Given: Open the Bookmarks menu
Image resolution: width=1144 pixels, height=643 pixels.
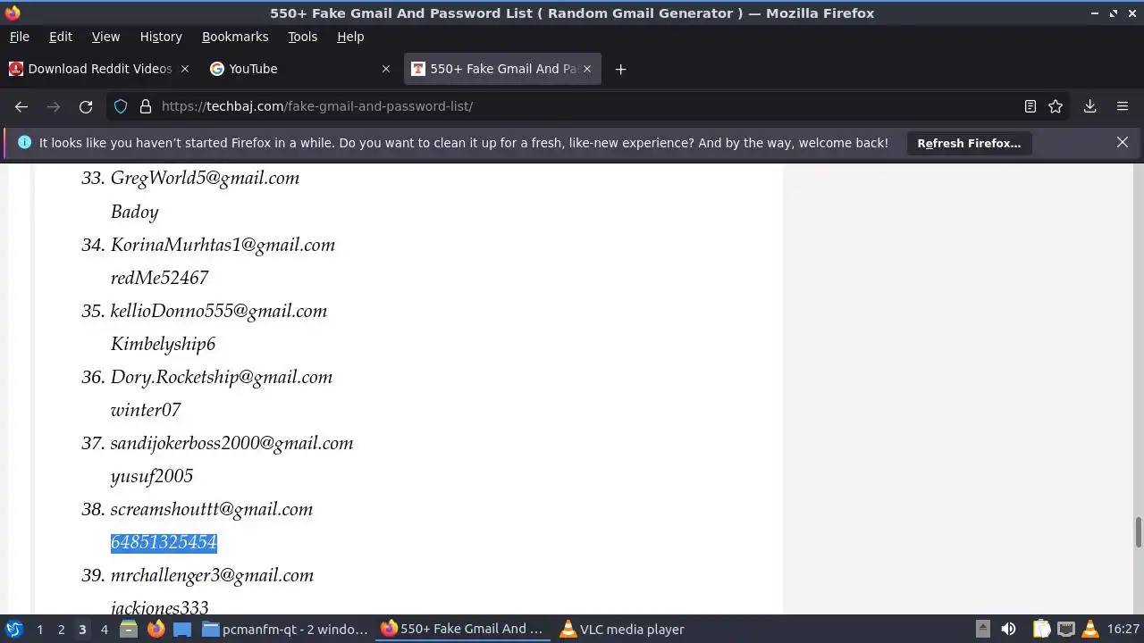Looking at the screenshot, I should 235,37.
